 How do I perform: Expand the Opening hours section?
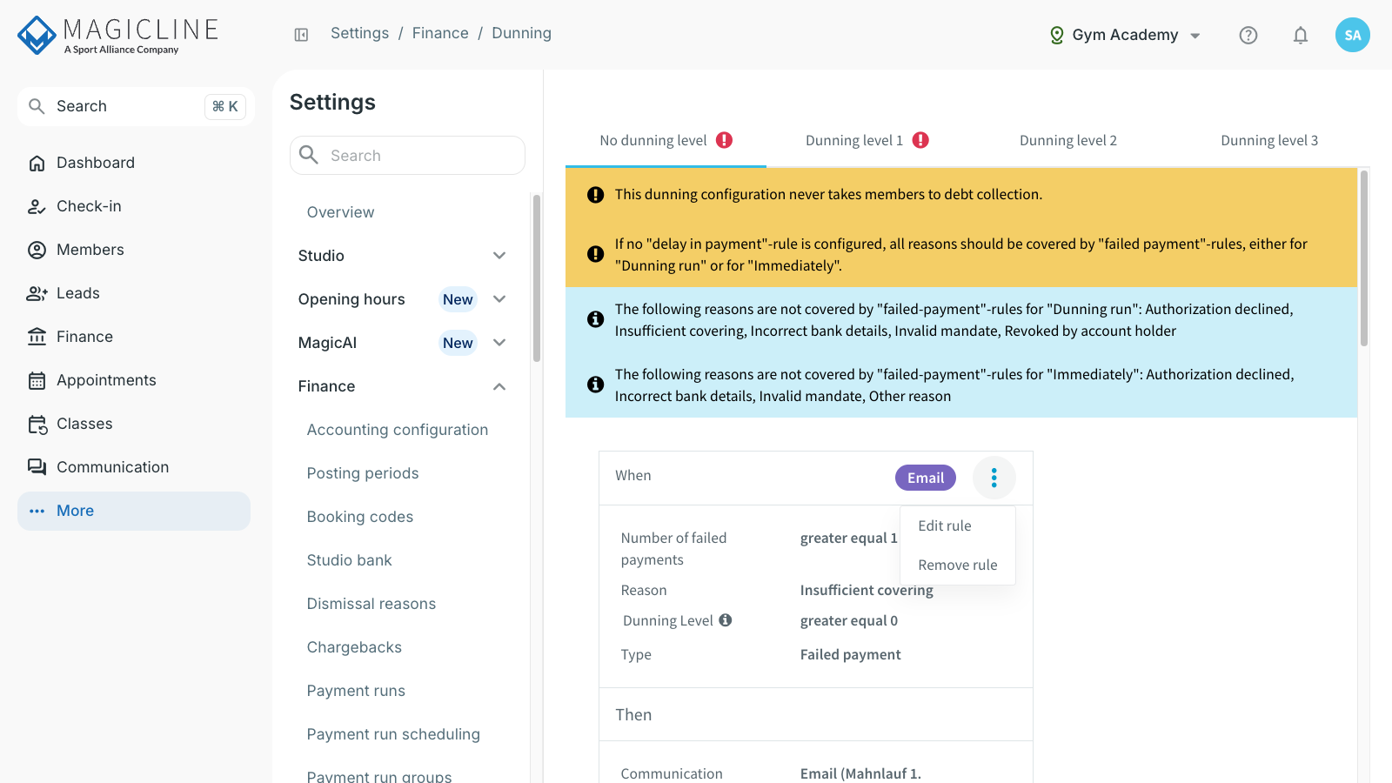click(x=402, y=299)
